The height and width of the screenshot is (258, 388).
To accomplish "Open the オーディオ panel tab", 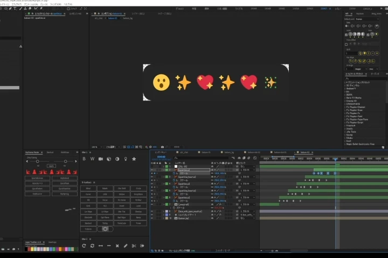I will [375, 74].
